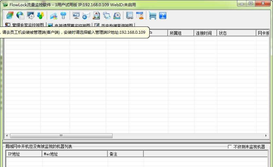Click the 备注 column header
Screen dimensions: 273x167
pos(125,154)
